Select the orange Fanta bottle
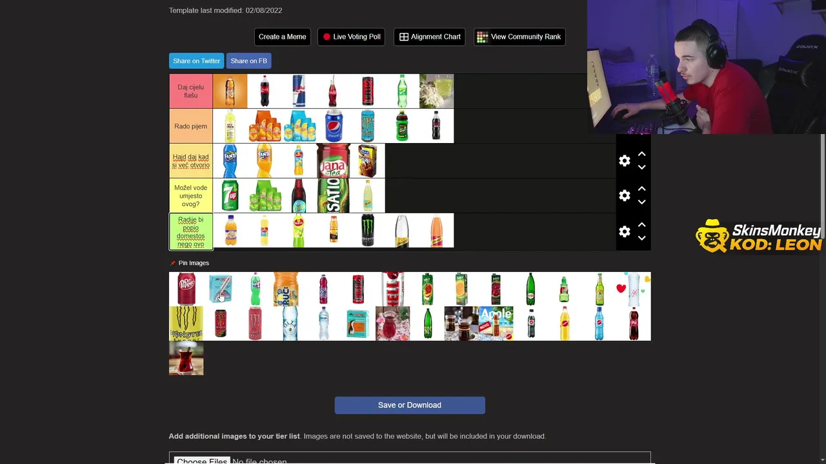The image size is (826, 464). (x=264, y=161)
